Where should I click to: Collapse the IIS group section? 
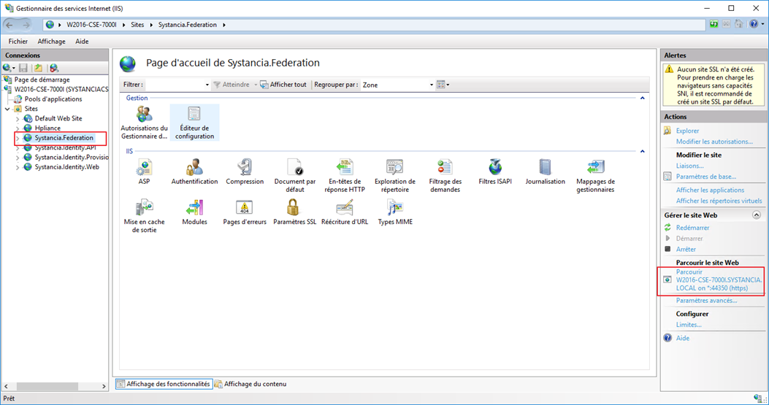[x=642, y=151]
